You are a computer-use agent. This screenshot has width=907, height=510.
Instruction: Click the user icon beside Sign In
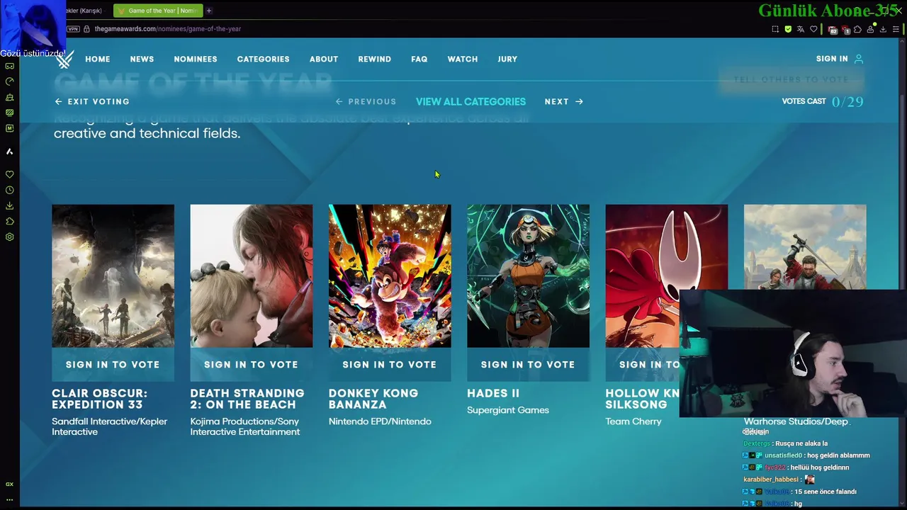[x=859, y=59]
